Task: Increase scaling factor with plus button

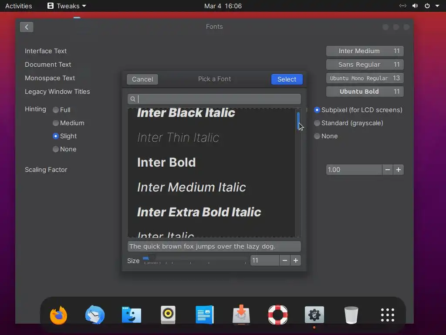Action: coord(399,170)
